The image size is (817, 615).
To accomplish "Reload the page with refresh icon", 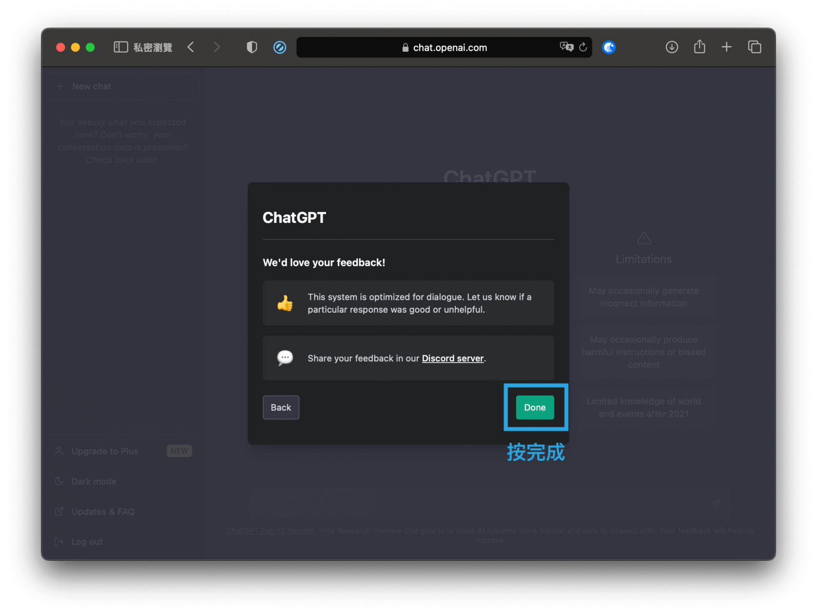I will (x=583, y=47).
